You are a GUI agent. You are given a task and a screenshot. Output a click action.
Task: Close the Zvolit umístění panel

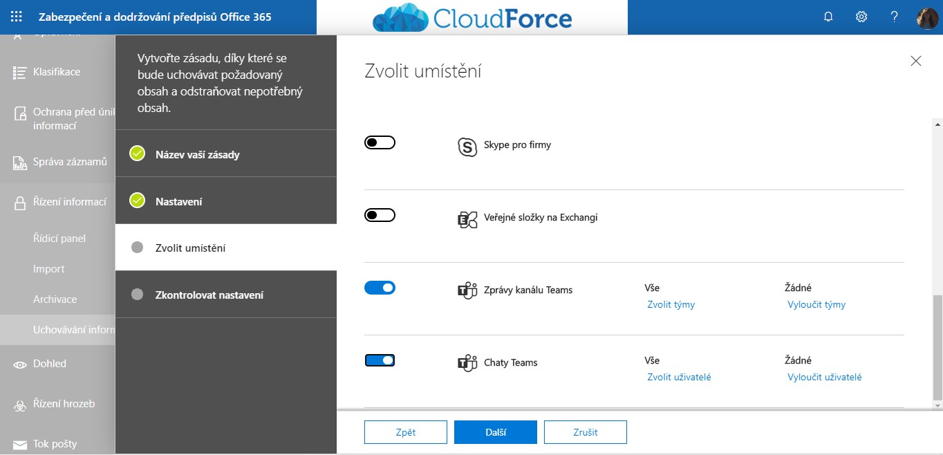click(x=916, y=61)
